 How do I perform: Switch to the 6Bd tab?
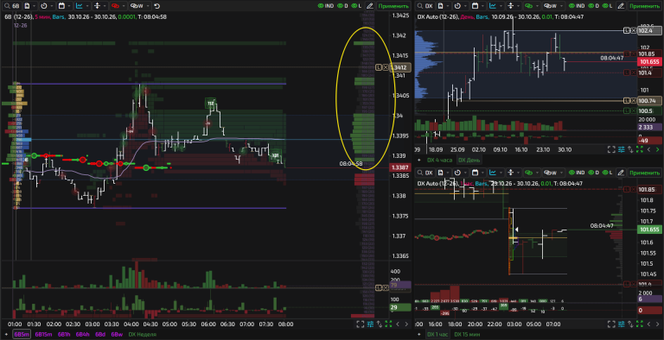(x=100, y=335)
